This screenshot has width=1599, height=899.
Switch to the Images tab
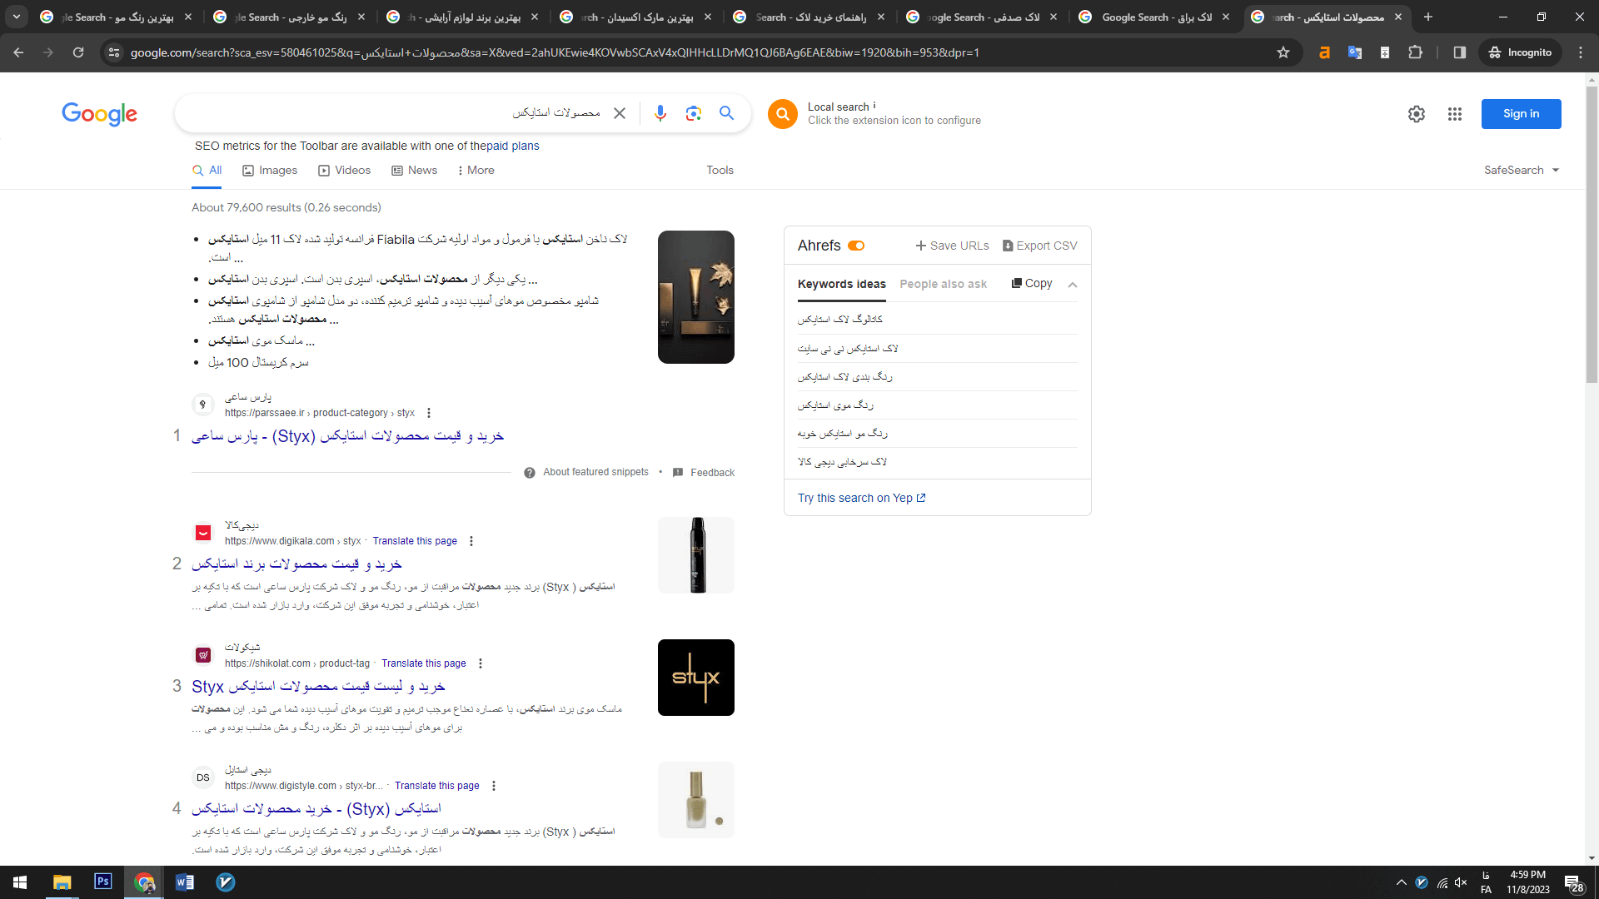tap(270, 170)
